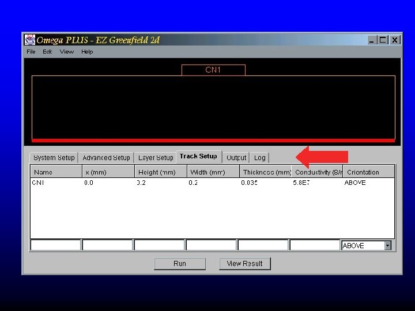
Task: Select the ABOVE orientation cell in CN1 row
Action: click(369, 183)
